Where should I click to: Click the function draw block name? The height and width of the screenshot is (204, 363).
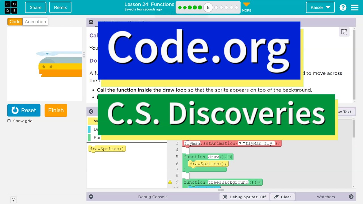coord(213,157)
